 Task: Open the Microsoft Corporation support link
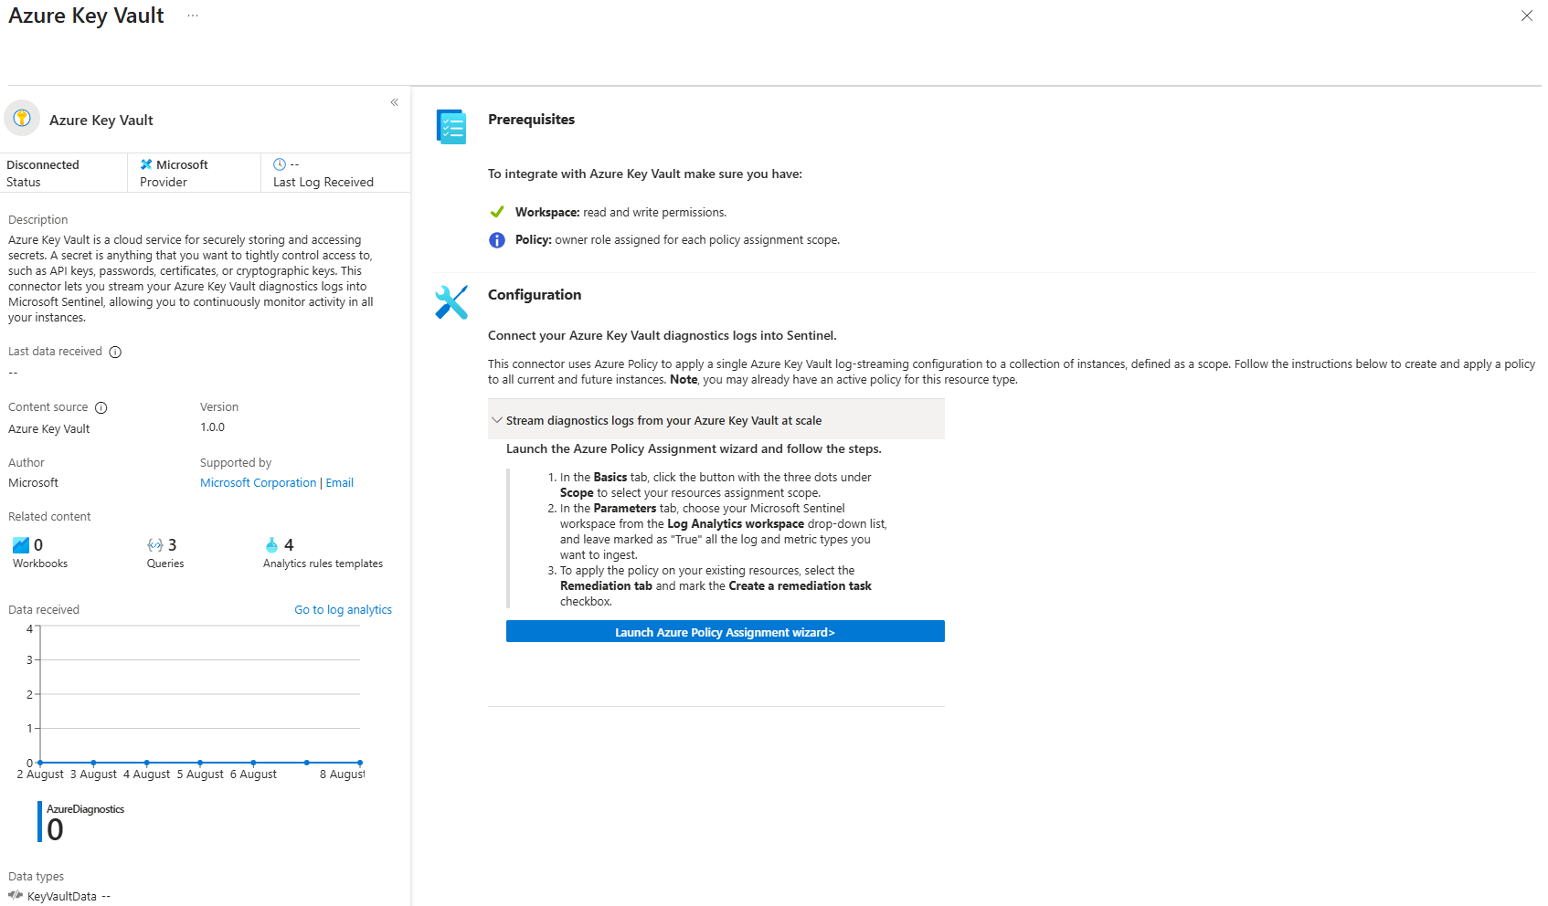(259, 483)
